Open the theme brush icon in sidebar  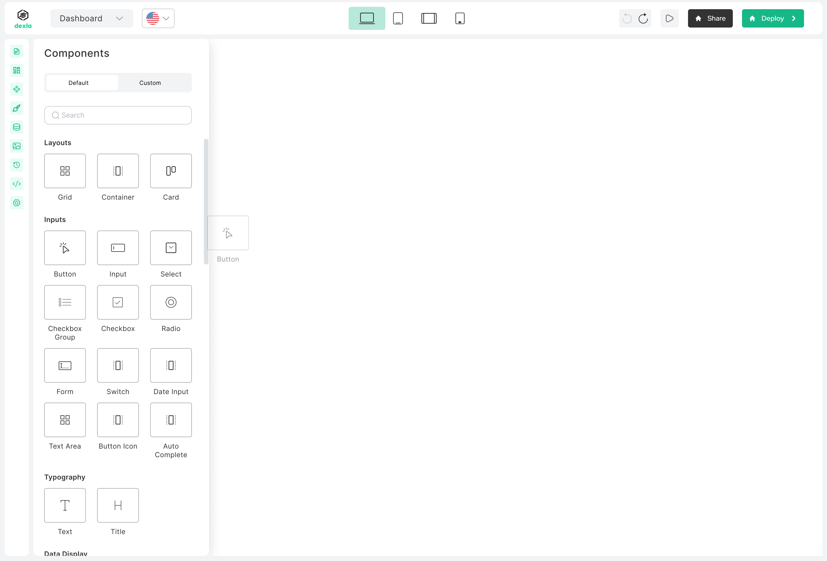[x=17, y=108]
